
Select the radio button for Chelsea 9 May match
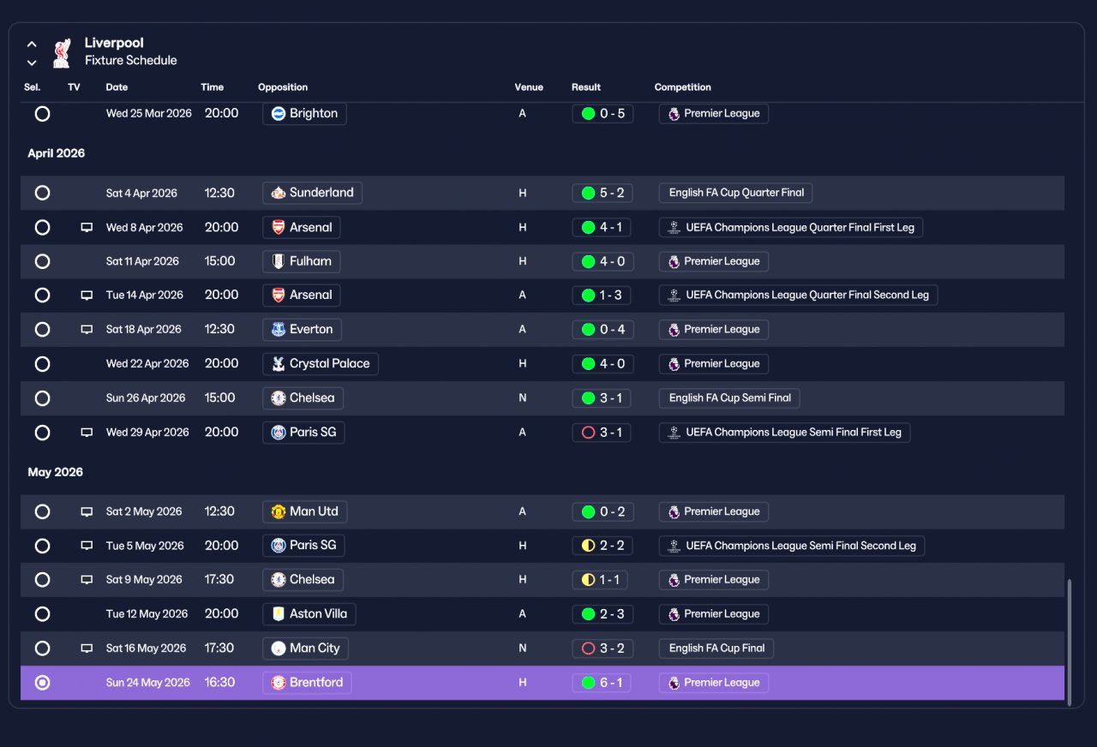coord(42,580)
